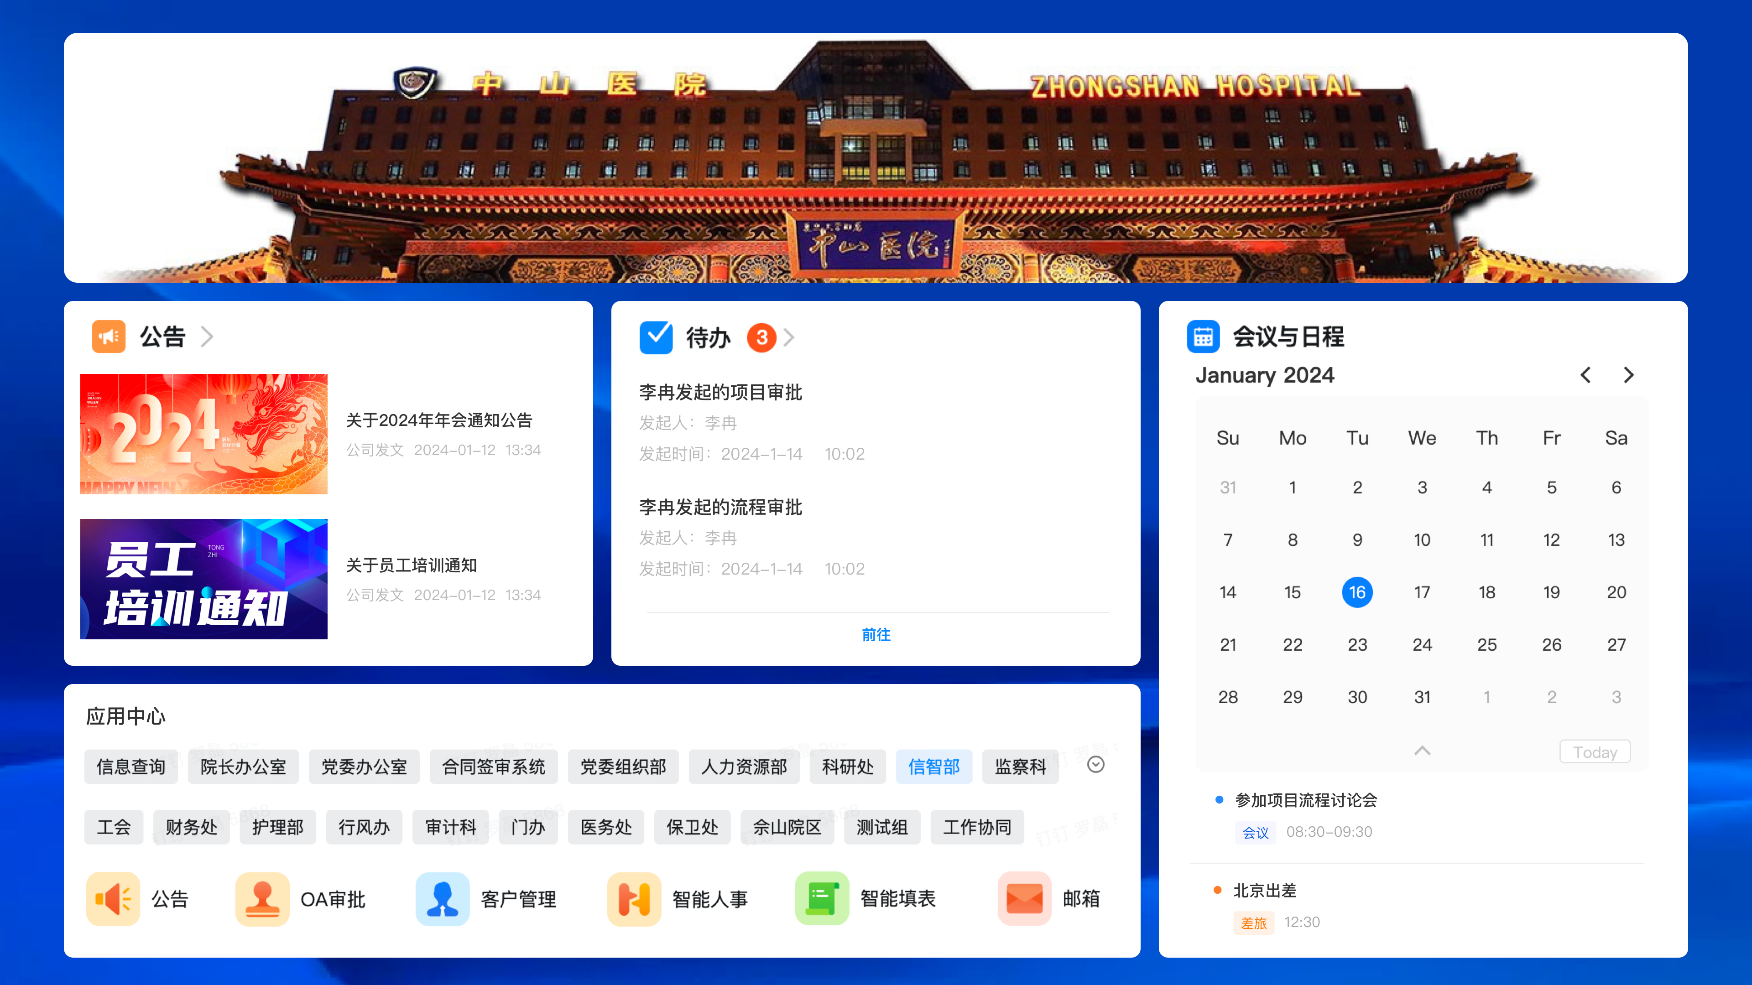This screenshot has height=985, width=1752.
Task: Open the 客户管理 app icon
Action: tap(443, 899)
